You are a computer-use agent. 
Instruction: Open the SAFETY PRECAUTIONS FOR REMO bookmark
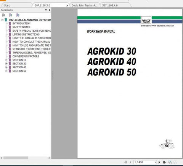point(32,31)
